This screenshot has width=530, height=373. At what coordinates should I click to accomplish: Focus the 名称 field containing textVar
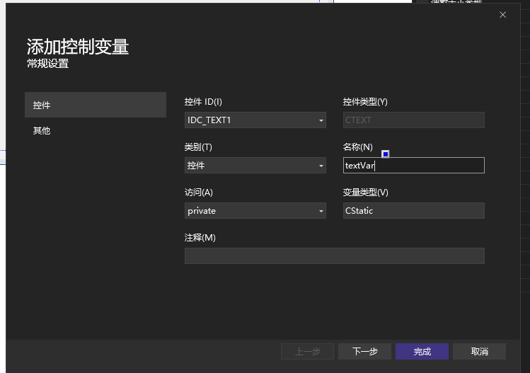pyautogui.click(x=414, y=166)
